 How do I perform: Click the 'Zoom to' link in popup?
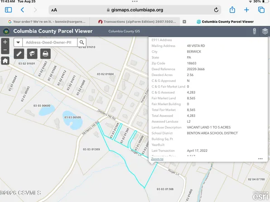pos(157,159)
